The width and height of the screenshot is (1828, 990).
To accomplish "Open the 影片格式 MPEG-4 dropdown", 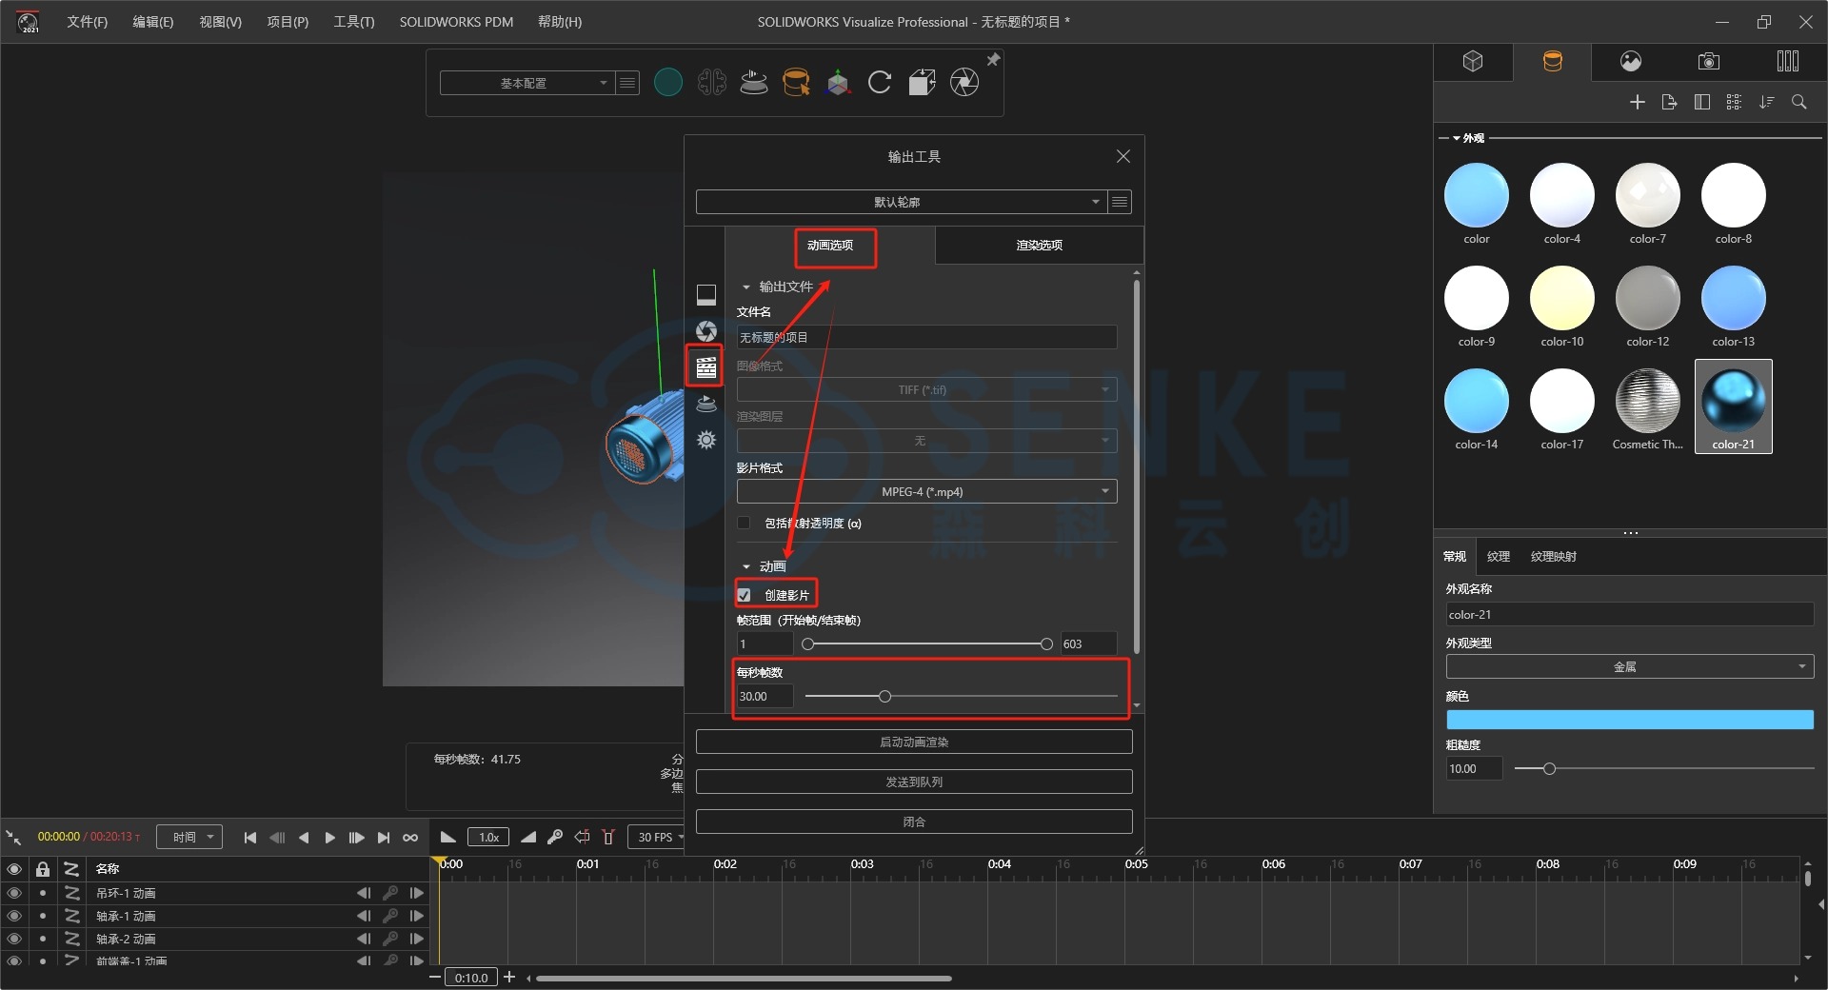I will pos(926,491).
